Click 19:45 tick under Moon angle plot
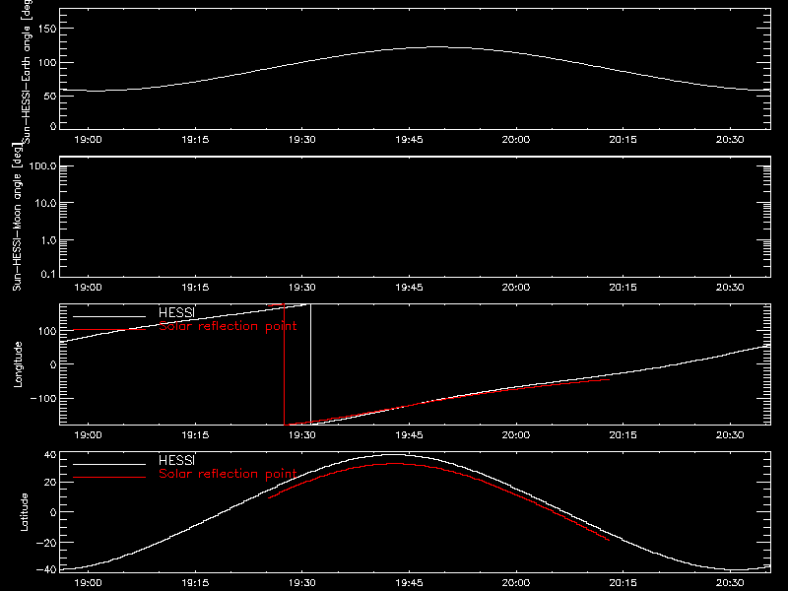Viewport: 788px width, 591px height. point(409,288)
